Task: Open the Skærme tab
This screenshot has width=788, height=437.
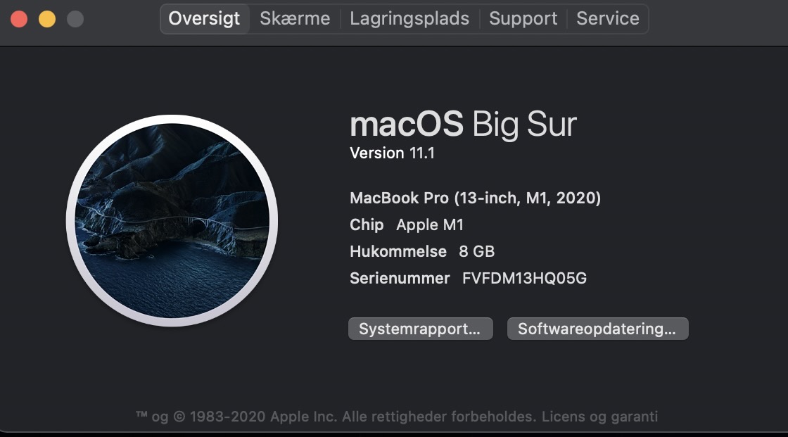Action: pos(295,19)
